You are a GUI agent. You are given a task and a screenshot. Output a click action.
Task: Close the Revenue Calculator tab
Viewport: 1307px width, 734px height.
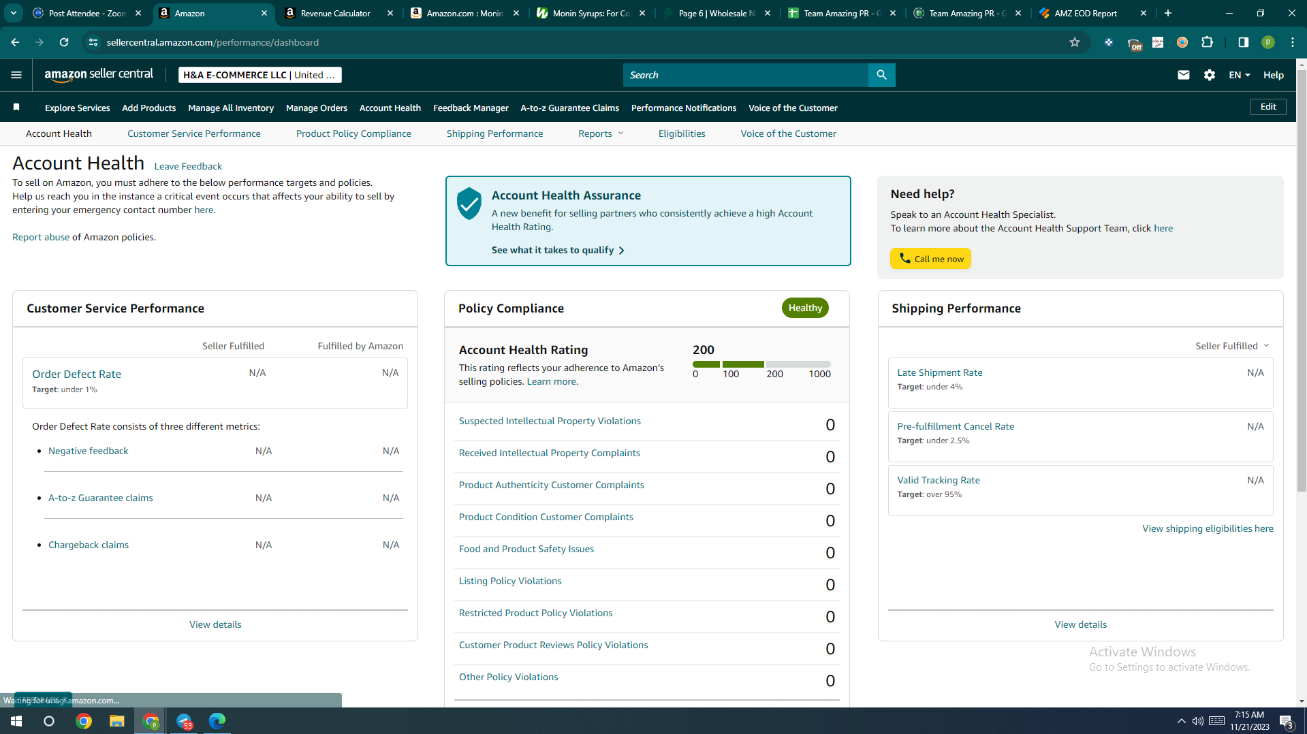point(390,13)
